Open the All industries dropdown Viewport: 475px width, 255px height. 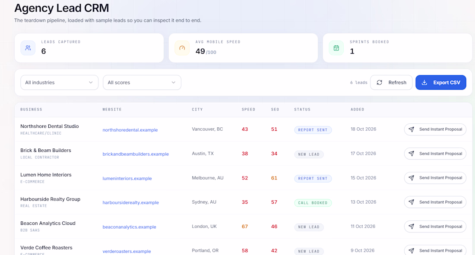click(x=60, y=82)
